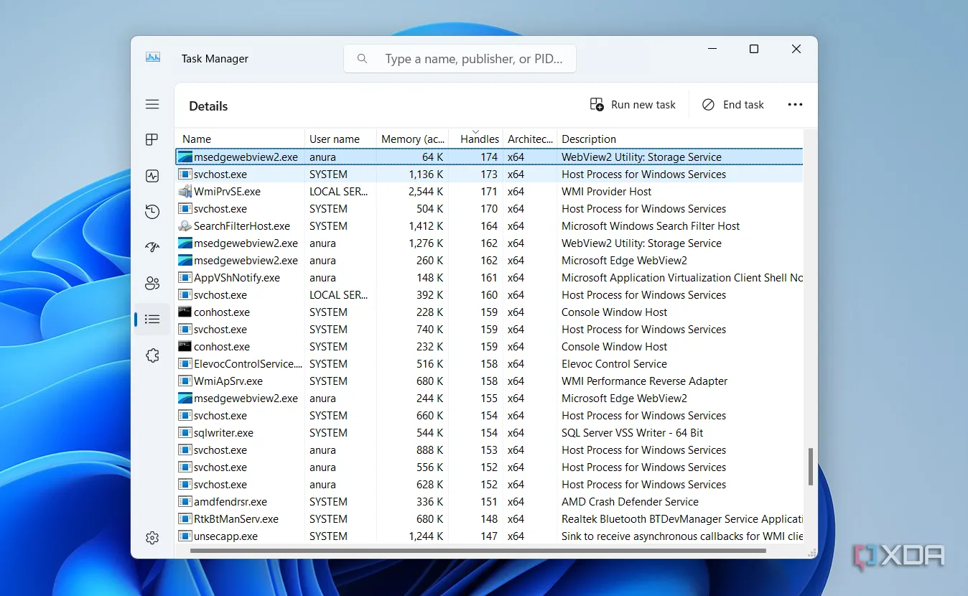Screen dimensions: 968x596
Task: Open the hamburger navigation menu
Action: pyautogui.click(x=152, y=105)
